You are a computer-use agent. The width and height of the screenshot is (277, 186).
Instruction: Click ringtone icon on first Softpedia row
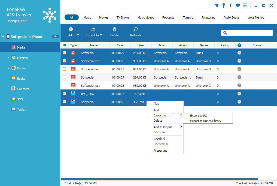pyautogui.click(x=239, y=53)
